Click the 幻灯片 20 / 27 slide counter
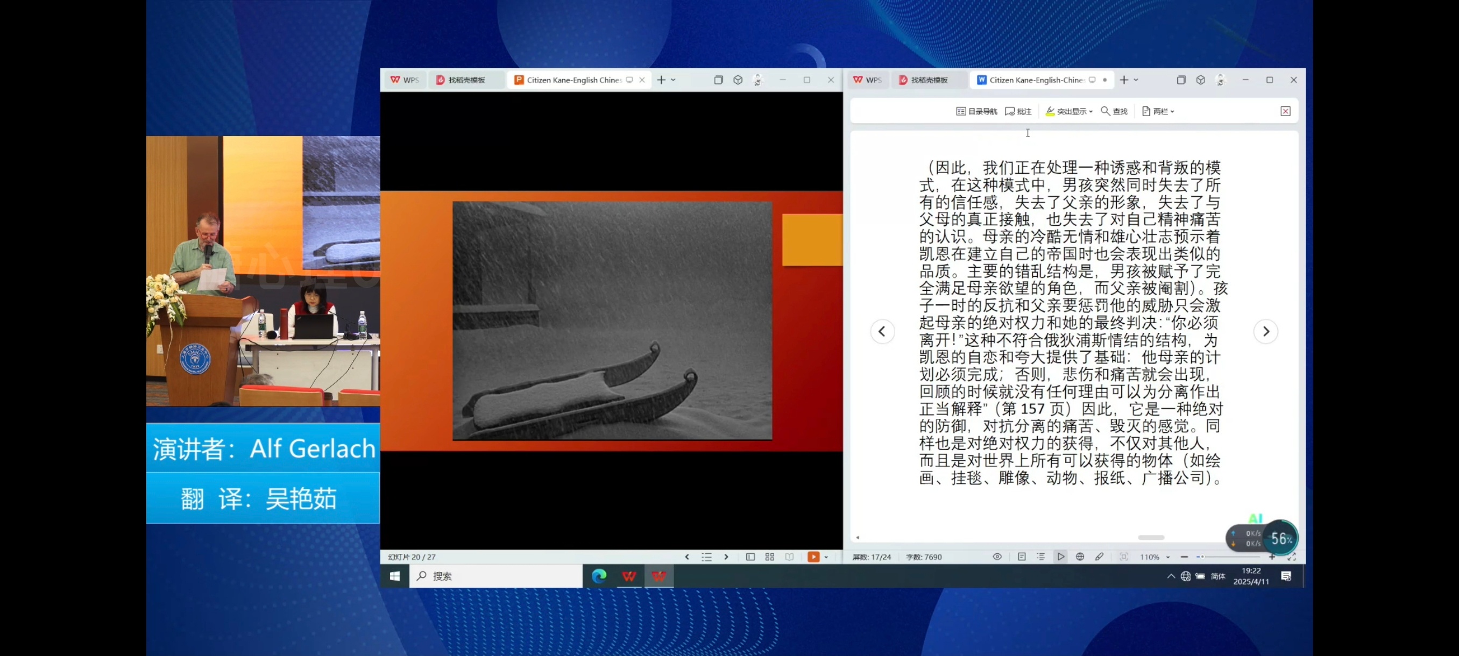1459x656 pixels. pos(412,558)
